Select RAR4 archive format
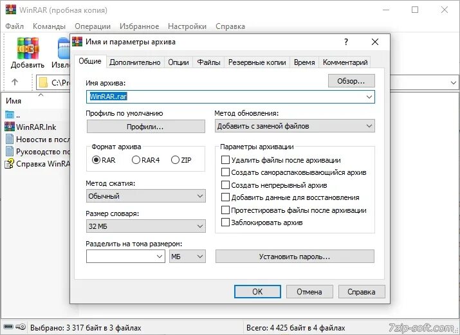This screenshot has width=460, height=335. (136, 160)
